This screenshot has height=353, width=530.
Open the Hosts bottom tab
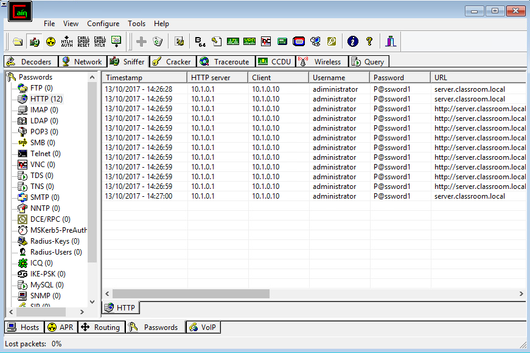coord(24,327)
